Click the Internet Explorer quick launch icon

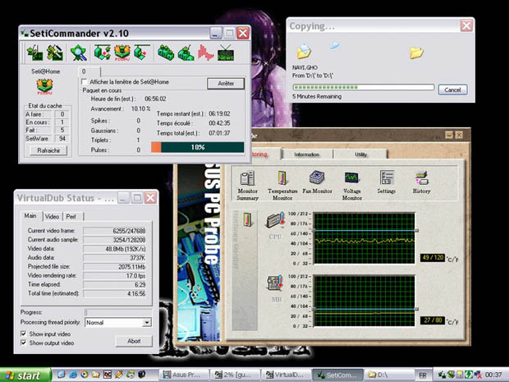coord(73,375)
